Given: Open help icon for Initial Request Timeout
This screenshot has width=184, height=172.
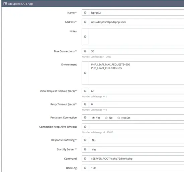Looking at the screenshot, I should point(85,91).
